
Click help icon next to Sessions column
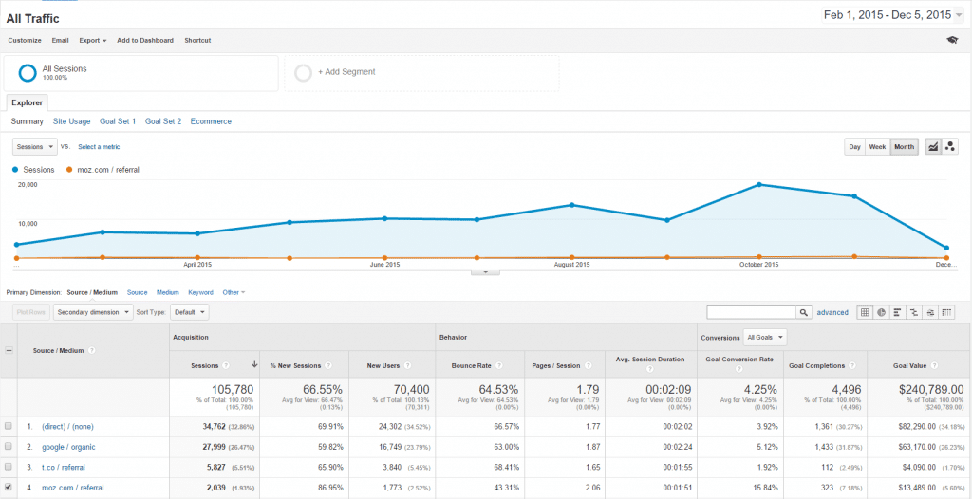(226, 366)
